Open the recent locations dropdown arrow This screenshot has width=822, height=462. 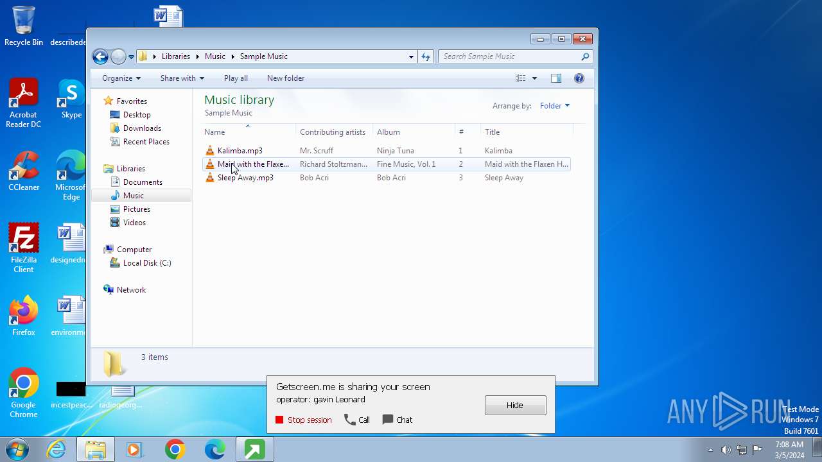[x=131, y=56]
